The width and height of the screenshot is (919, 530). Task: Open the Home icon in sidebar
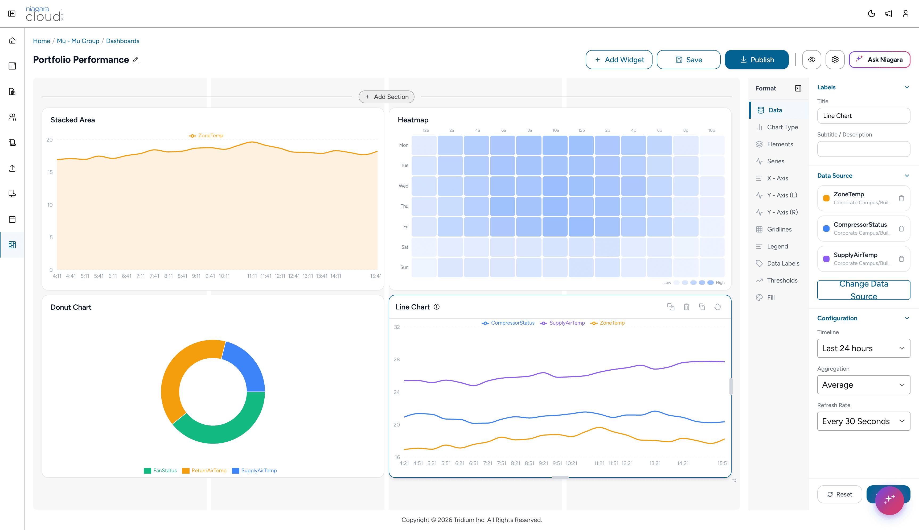[x=13, y=40]
